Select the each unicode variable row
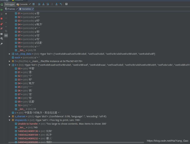Viewport: 190px width, 144px height. (25, 58)
